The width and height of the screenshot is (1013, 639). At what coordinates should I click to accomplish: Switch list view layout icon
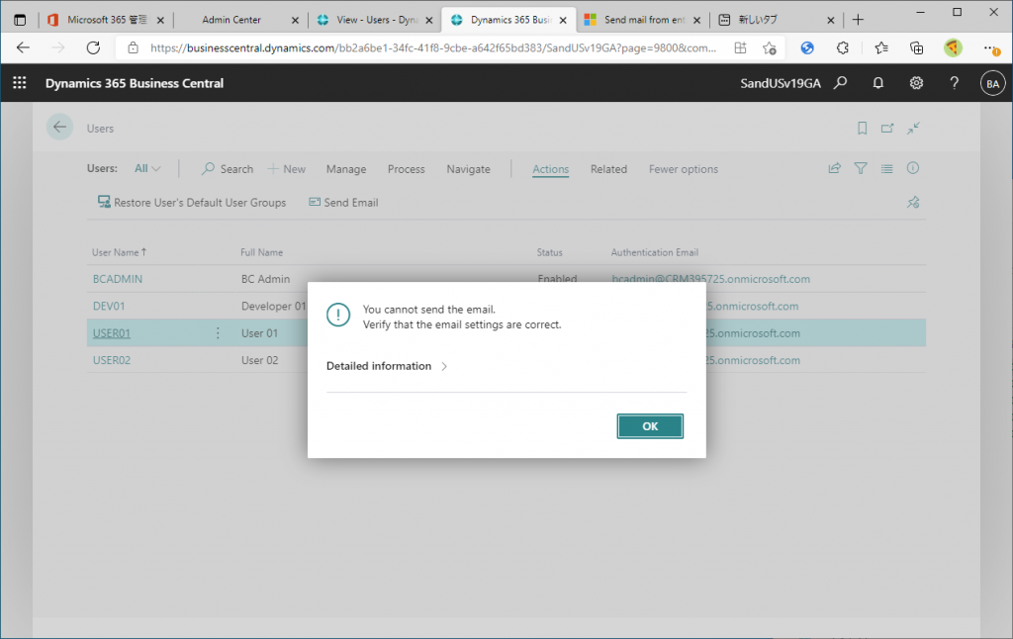coord(886,168)
